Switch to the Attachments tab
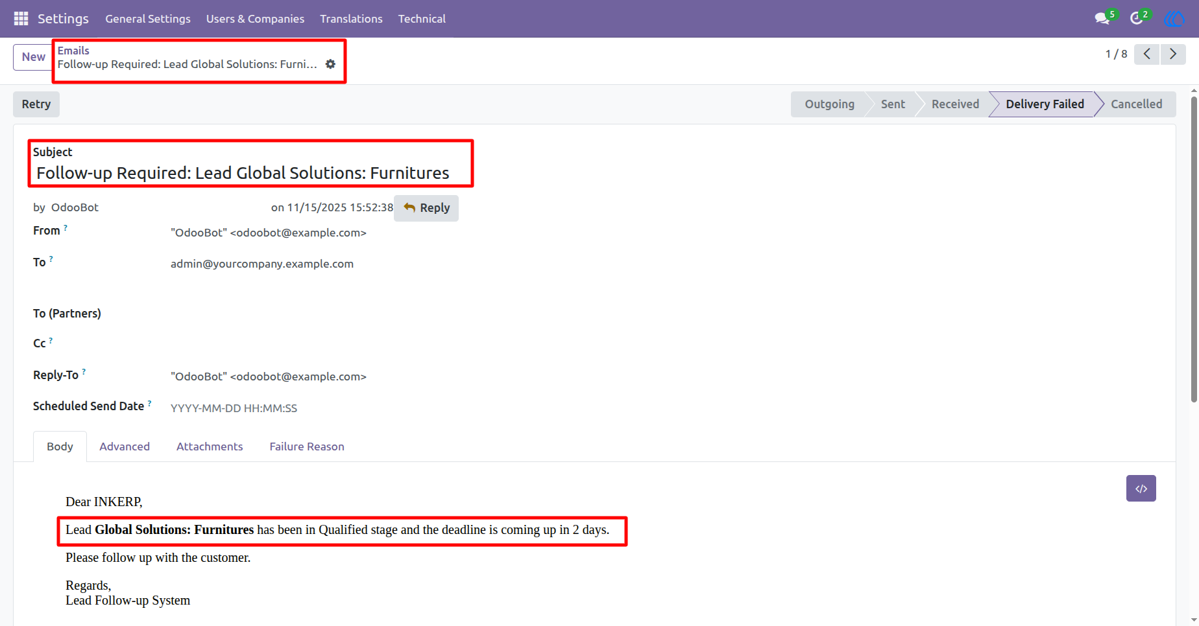Screen dimensions: 1199x626 tap(210, 446)
